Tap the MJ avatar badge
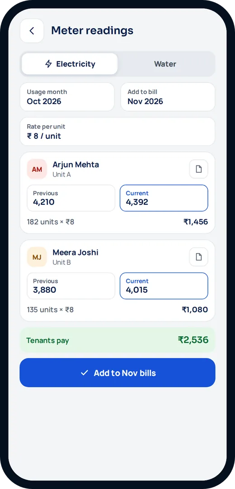 point(37,257)
